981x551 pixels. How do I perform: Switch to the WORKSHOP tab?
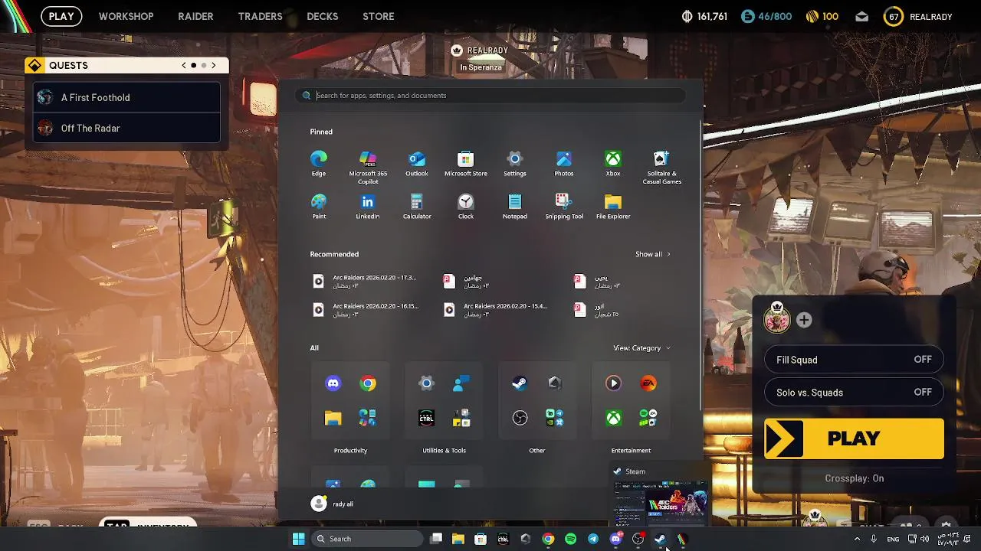(x=126, y=16)
